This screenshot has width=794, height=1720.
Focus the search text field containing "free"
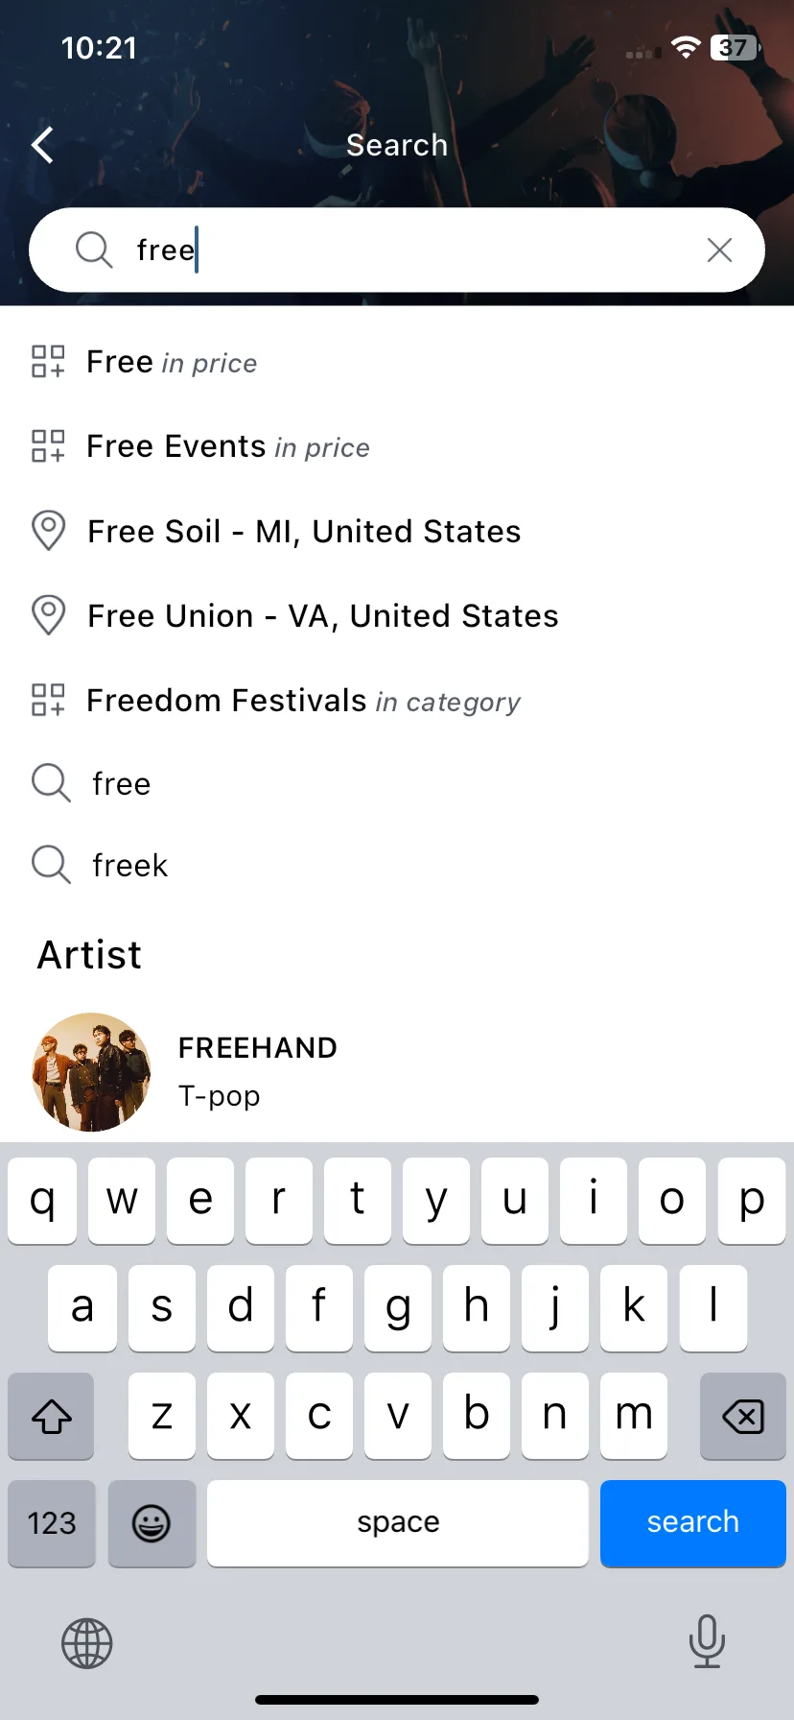(x=397, y=250)
